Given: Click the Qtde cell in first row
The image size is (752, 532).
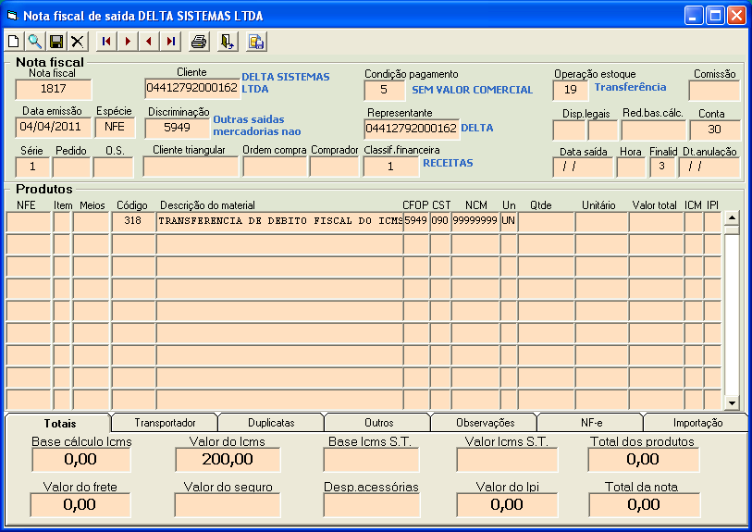Looking at the screenshot, I should tap(546, 221).
